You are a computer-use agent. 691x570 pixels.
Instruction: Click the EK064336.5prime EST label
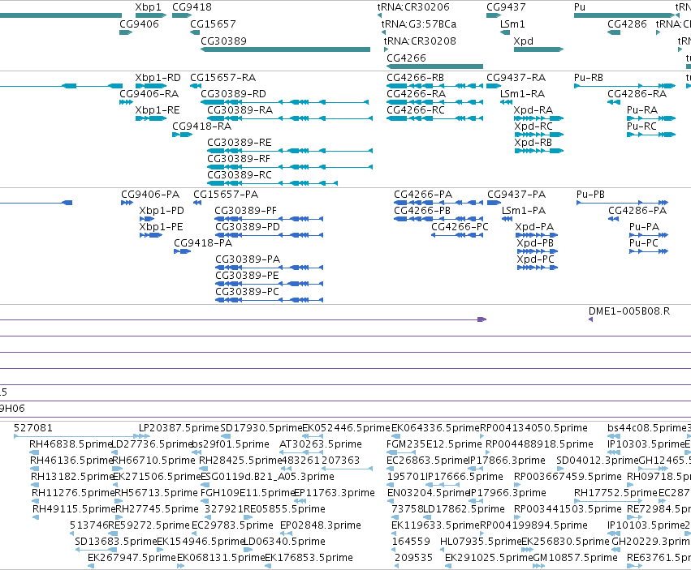point(435,428)
